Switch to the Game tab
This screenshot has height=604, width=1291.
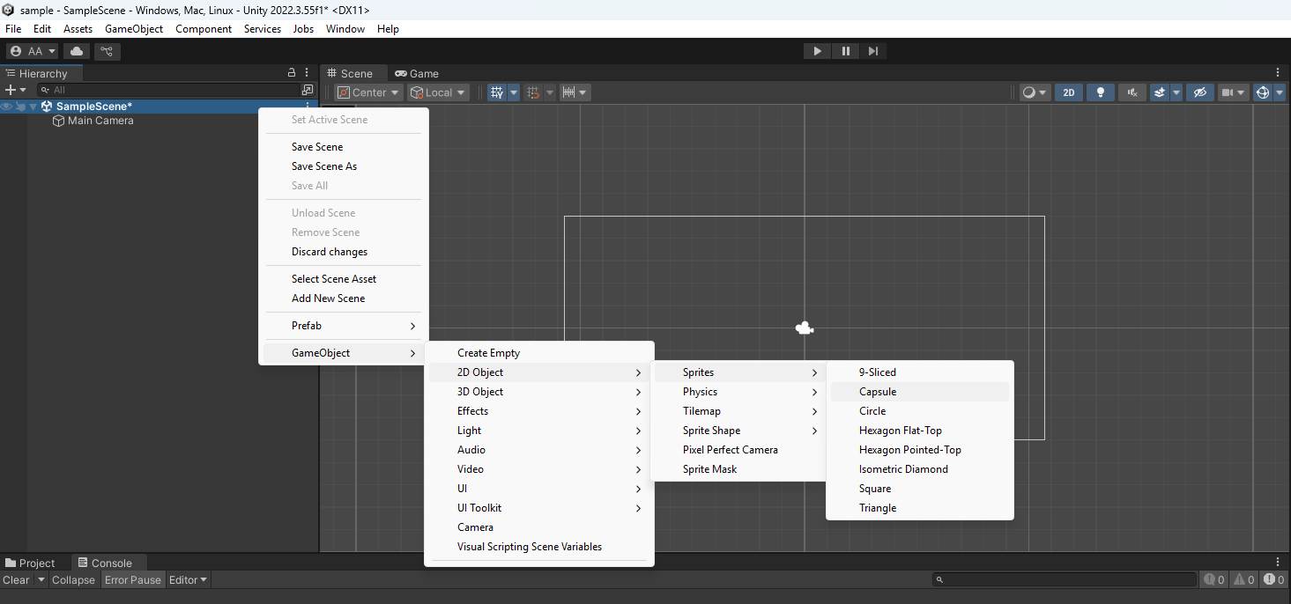click(x=417, y=73)
